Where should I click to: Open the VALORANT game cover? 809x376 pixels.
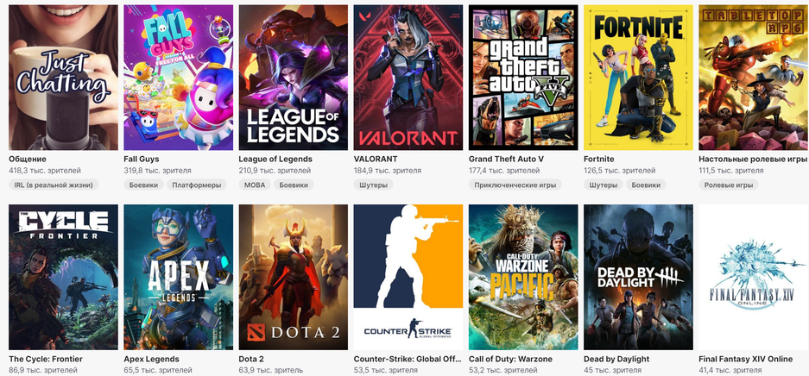click(x=408, y=78)
